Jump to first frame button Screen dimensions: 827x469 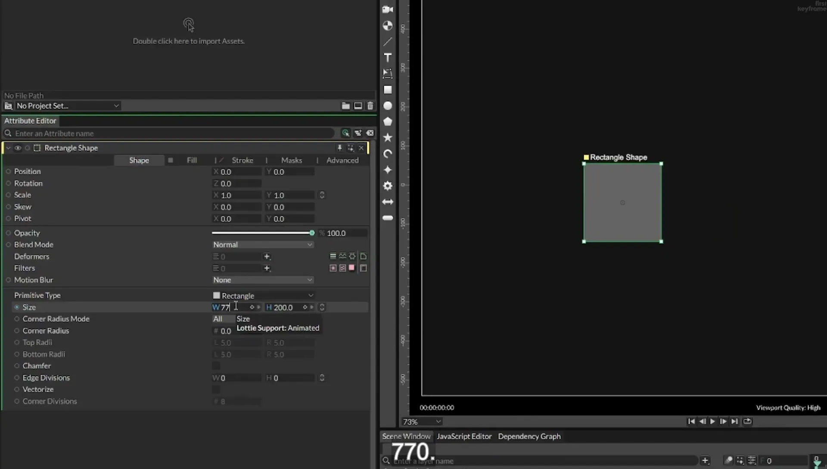click(691, 422)
